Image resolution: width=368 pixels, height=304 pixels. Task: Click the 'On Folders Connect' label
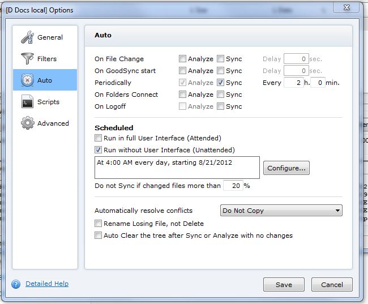click(126, 95)
